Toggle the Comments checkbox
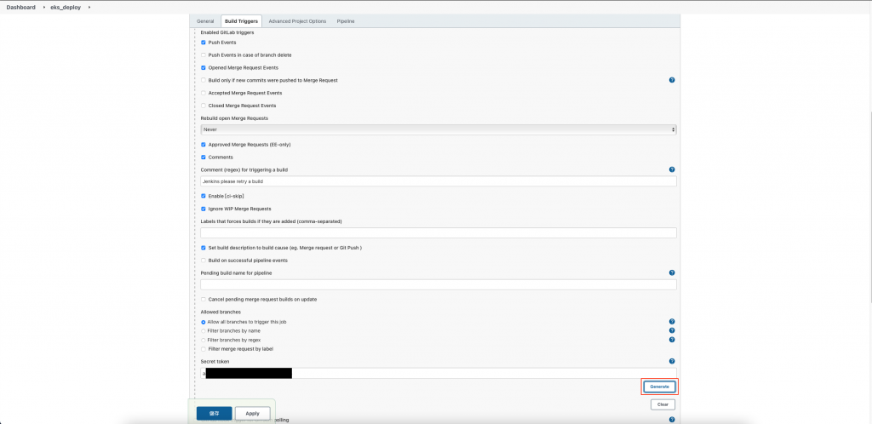 [x=204, y=158]
